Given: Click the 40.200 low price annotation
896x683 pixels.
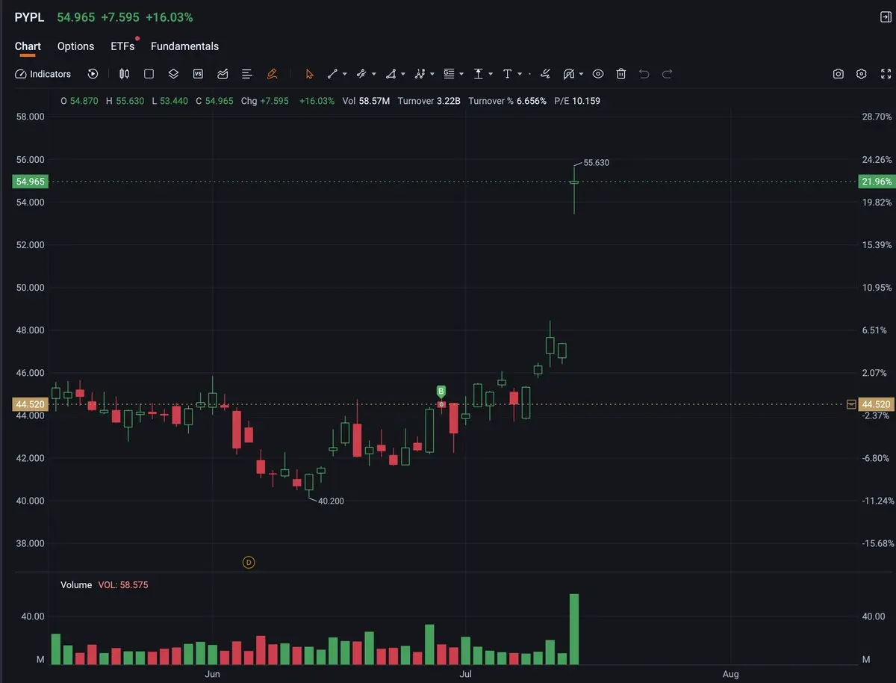Looking at the screenshot, I should (331, 501).
